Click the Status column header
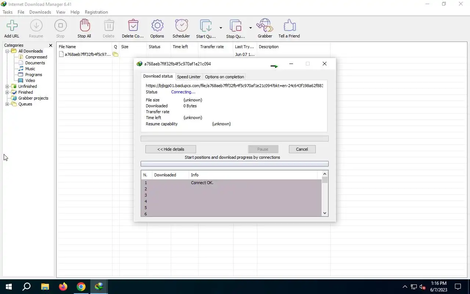Screen dimensions: 470x294 159,47
